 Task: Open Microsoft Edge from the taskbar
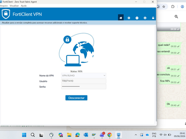[78, 135]
